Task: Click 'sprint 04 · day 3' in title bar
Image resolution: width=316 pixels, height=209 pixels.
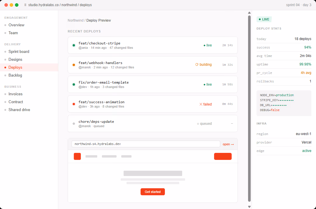Action: [299, 5]
